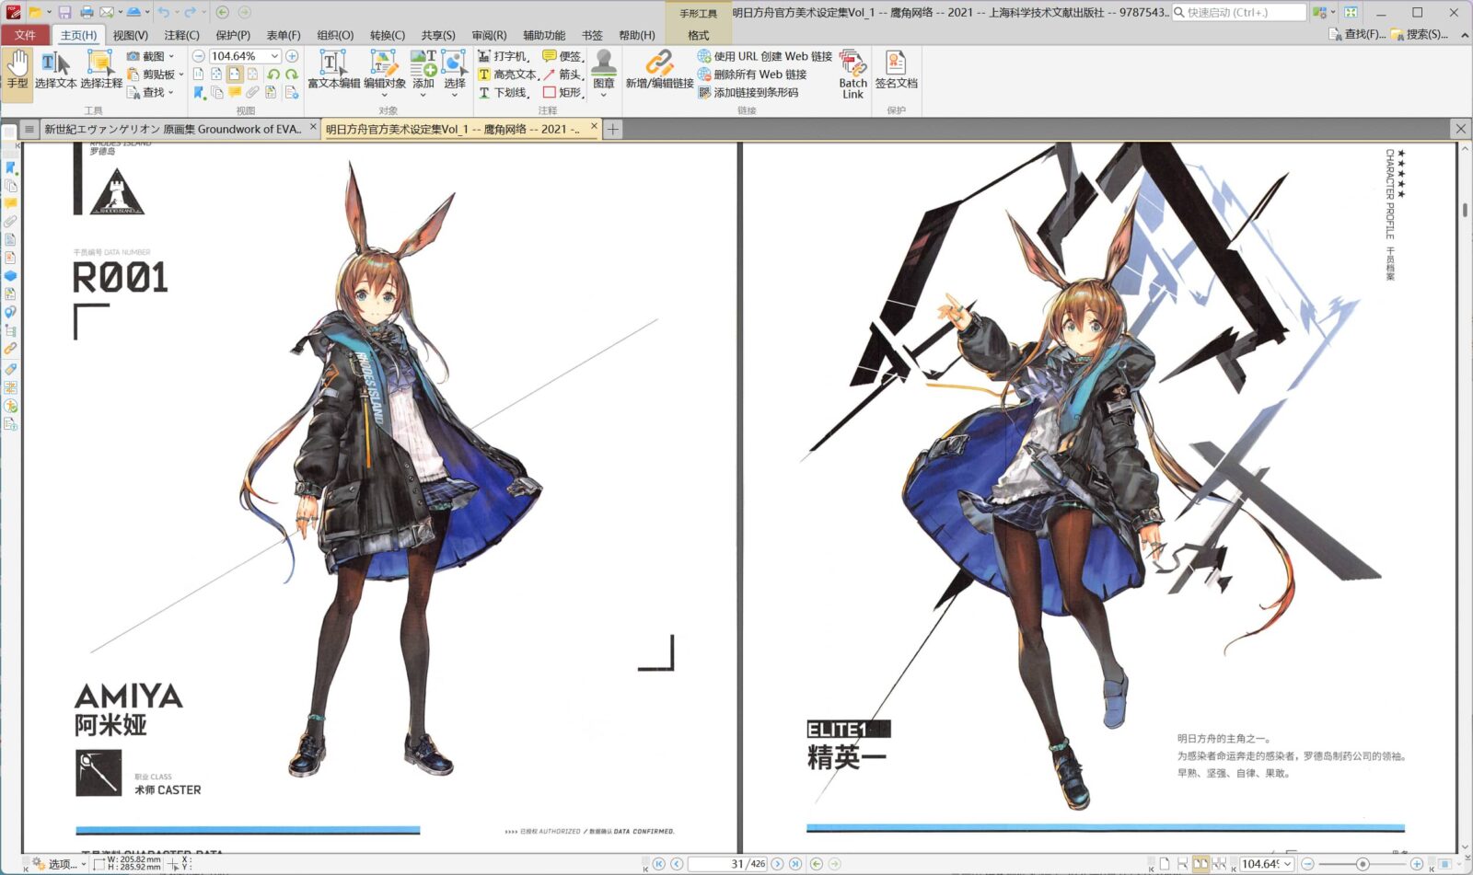Switch to the Comment (注释(C)) ribbon tab
1473x875 pixels.
[x=181, y=35]
